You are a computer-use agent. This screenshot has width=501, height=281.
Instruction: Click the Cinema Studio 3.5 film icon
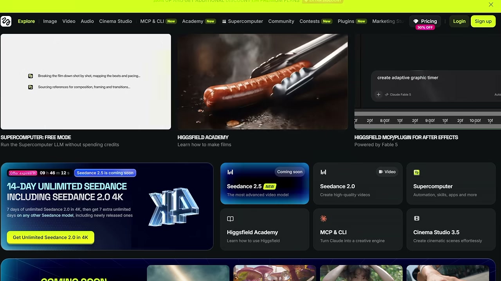(416, 219)
